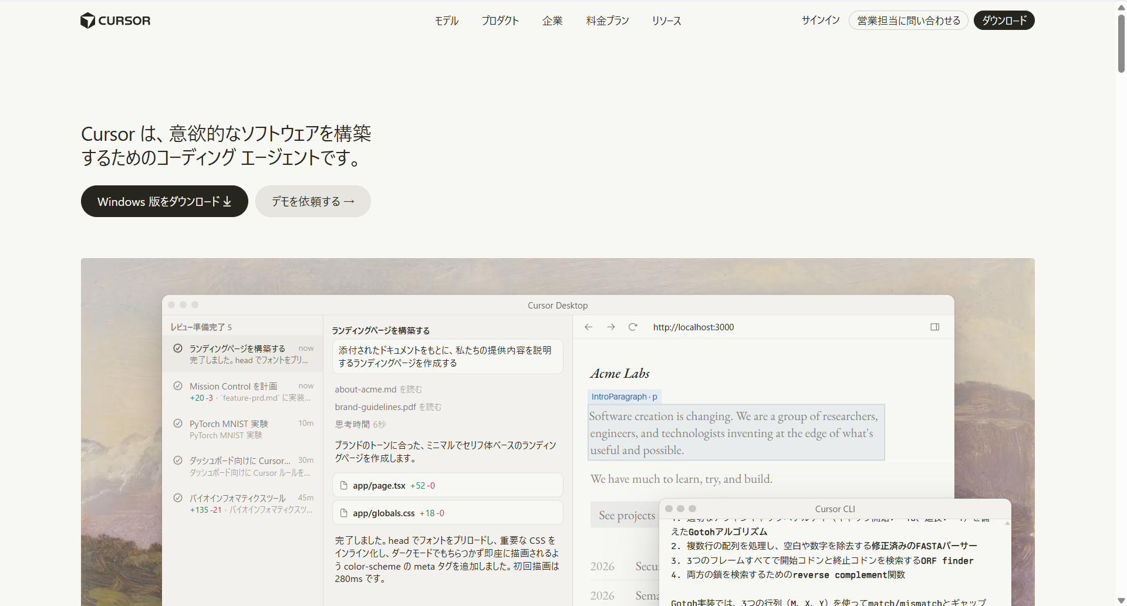Click the ダウンロード header button
The width and height of the screenshot is (1127, 606).
coord(1004,21)
